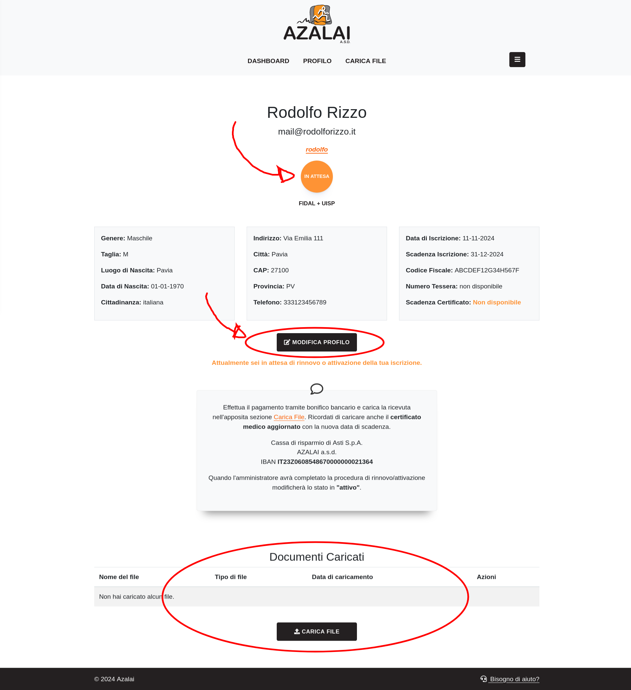Open the Profilo menu item
The width and height of the screenshot is (631, 690).
point(317,61)
